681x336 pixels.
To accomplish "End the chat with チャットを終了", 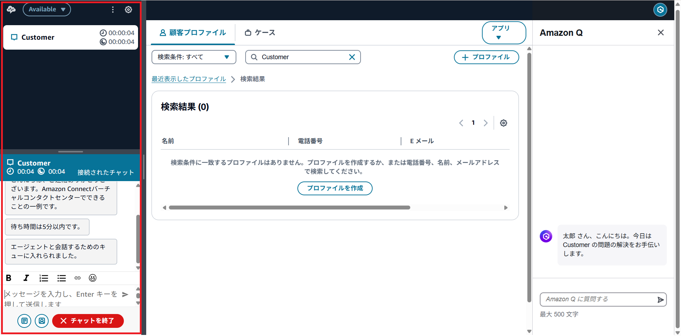I will [x=88, y=321].
